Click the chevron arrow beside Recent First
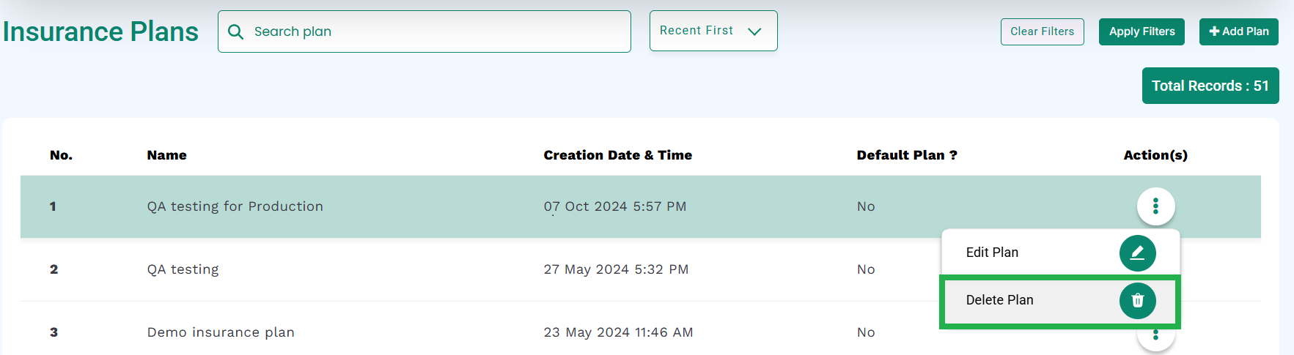This screenshot has height=355, width=1294. click(x=754, y=31)
